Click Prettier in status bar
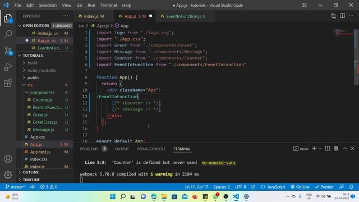Image resolution: width=359 pixels, height=202 pixels. [324, 187]
